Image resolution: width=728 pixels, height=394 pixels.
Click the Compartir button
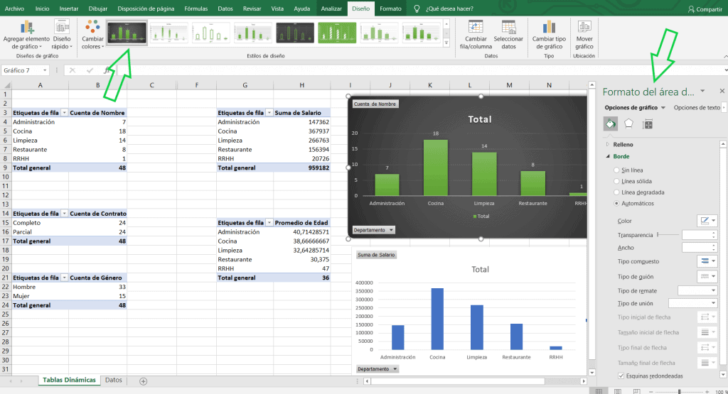[x=705, y=9]
